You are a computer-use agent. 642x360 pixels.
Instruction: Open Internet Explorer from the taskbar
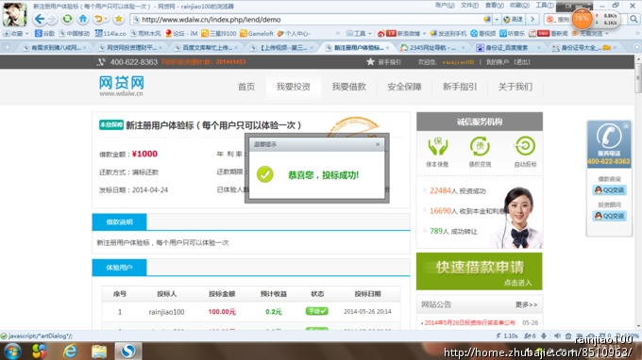70,352
